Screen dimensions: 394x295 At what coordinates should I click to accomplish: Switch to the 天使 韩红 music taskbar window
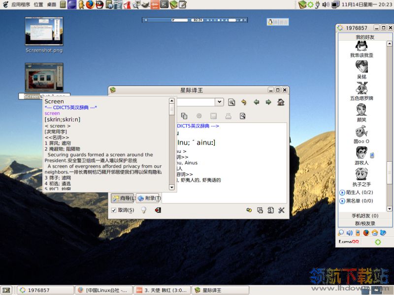163,290
